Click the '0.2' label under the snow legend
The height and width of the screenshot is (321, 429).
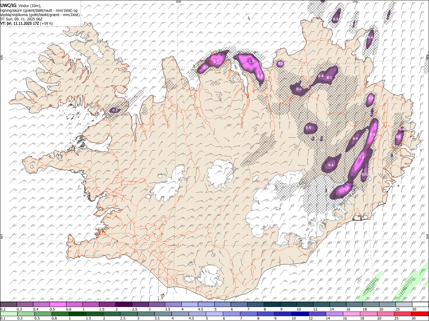pyautogui.click(x=3, y=309)
